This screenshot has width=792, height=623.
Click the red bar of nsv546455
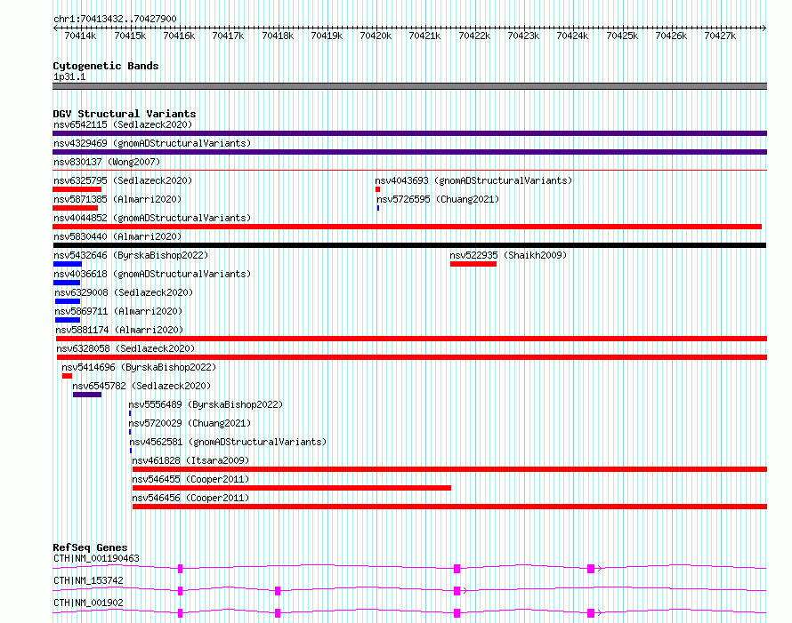tap(292, 488)
